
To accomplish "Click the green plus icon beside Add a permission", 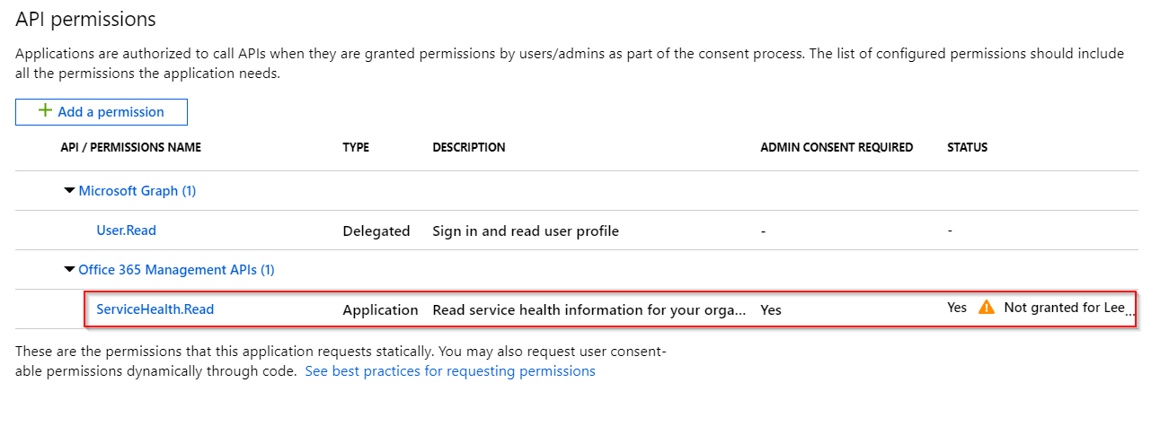I will tap(44, 111).
